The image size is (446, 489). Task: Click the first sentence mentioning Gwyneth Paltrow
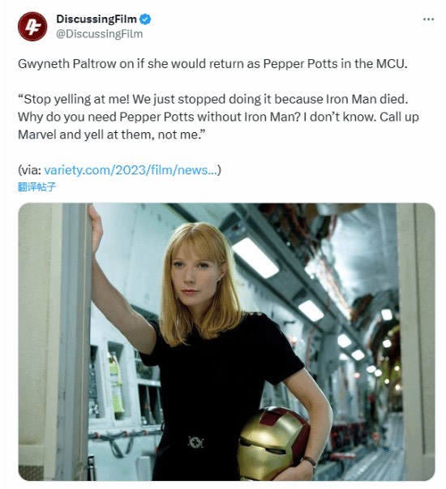pos(212,64)
